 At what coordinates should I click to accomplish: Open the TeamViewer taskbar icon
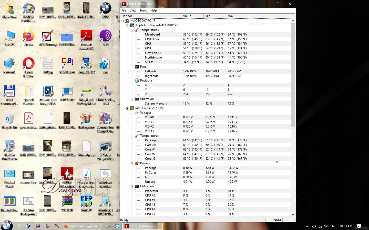point(117,226)
